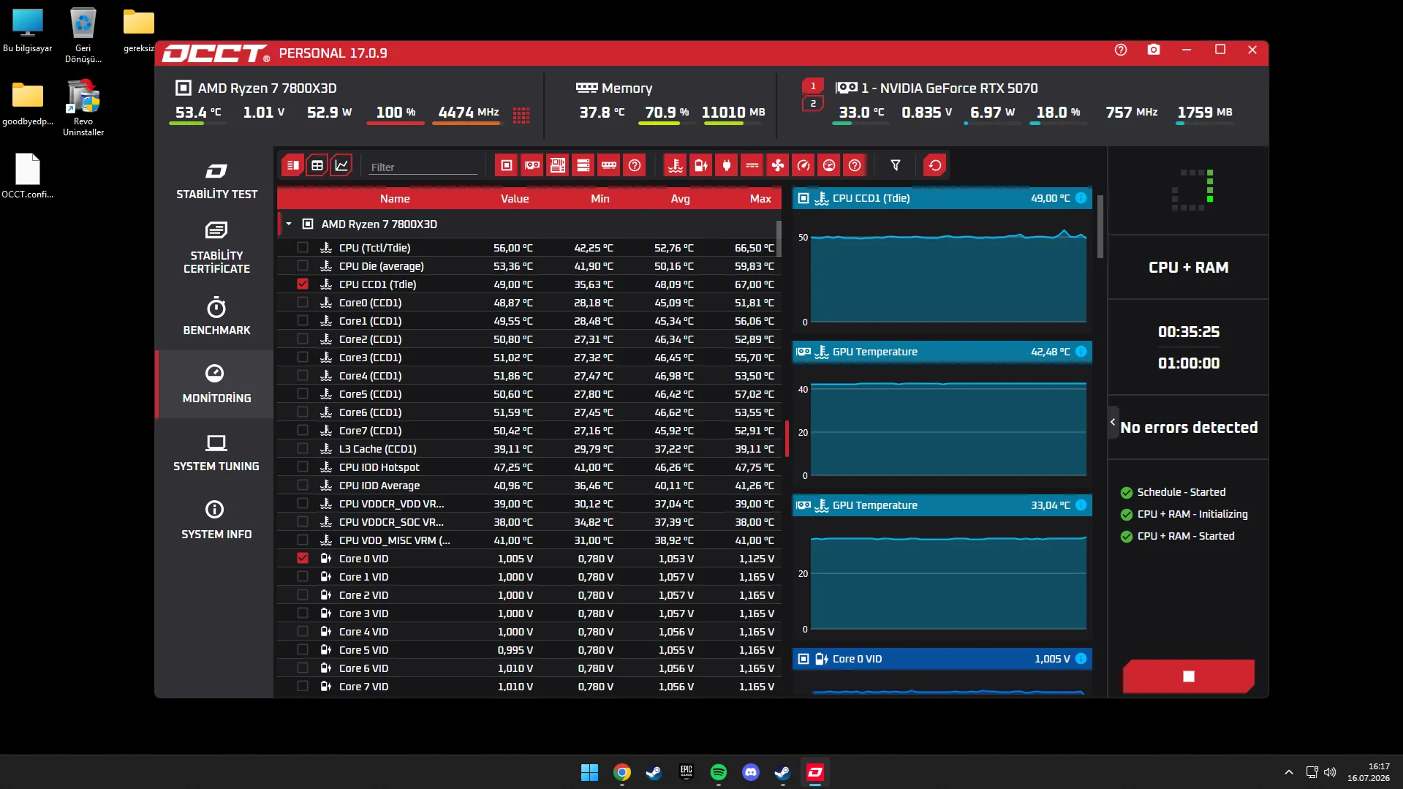Screen dimensions: 1403x789
Task: Enable the CPU IOD Hotspot checkbox
Action: point(303,467)
